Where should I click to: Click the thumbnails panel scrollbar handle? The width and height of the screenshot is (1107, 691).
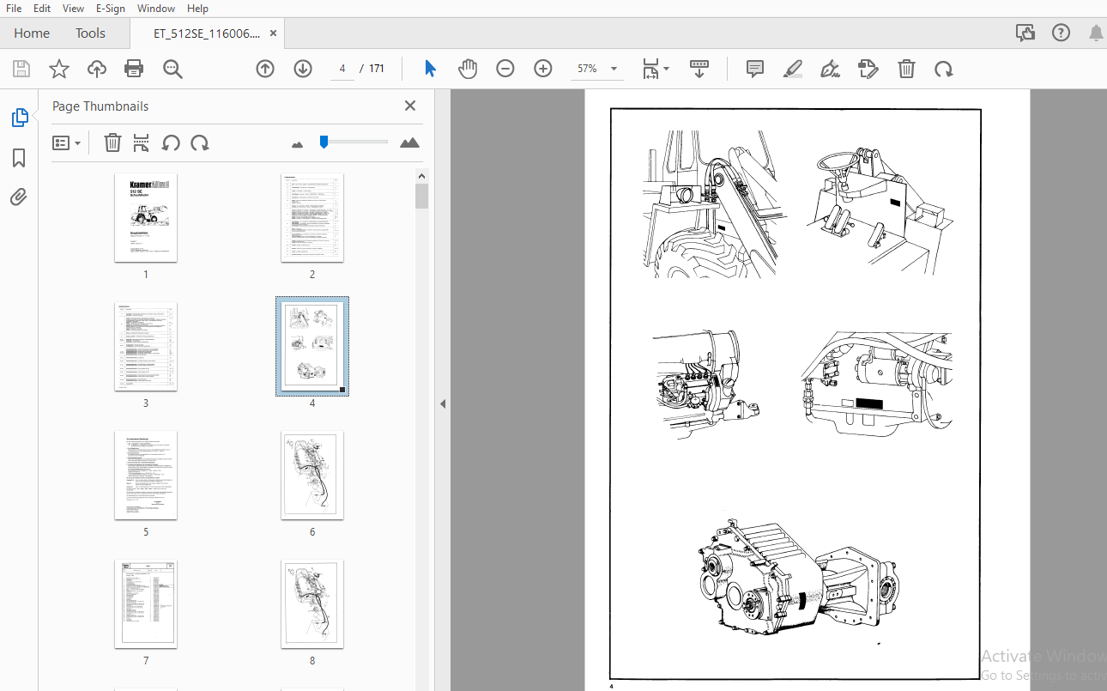pyautogui.click(x=422, y=196)
